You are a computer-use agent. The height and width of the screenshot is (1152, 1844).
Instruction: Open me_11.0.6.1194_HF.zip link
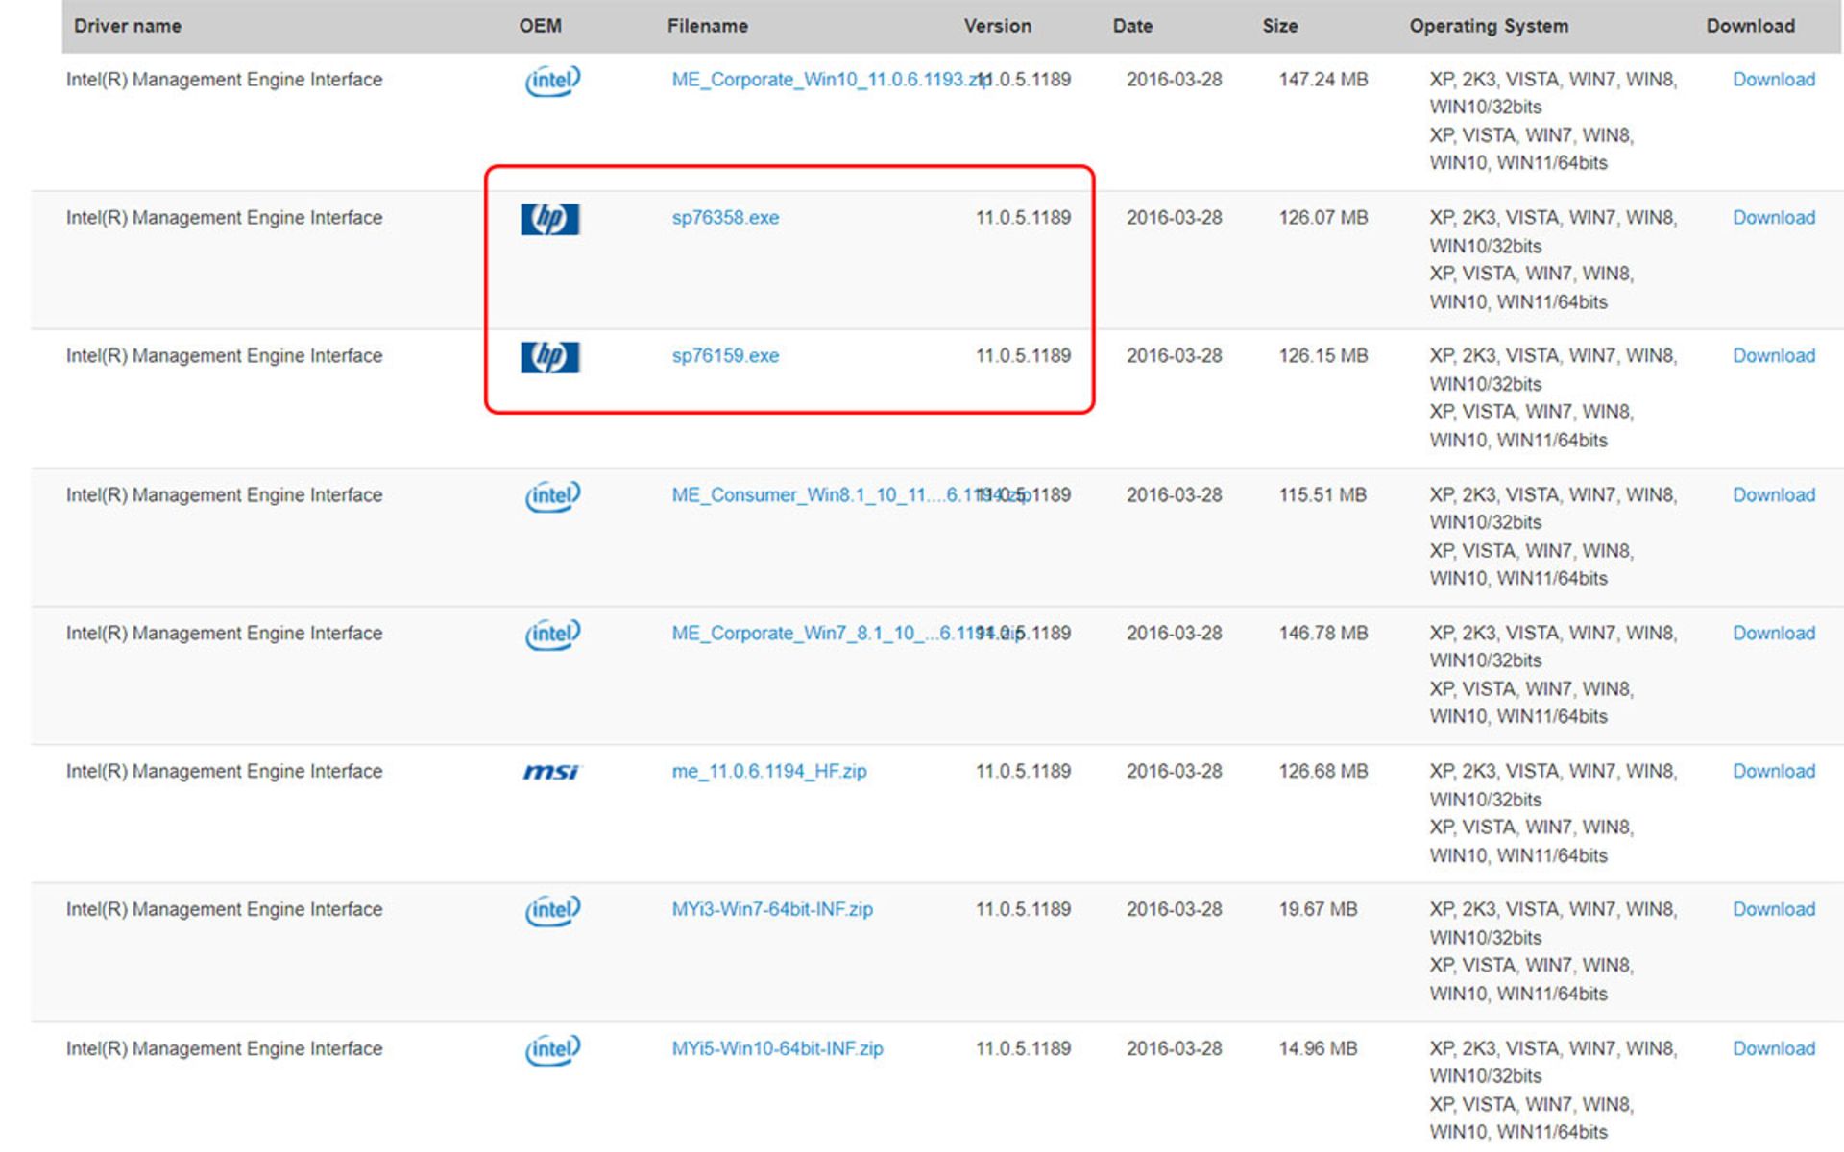768,772
